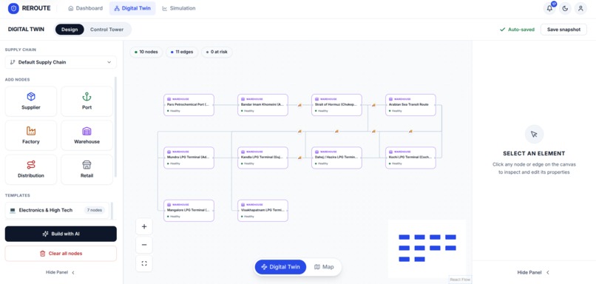The width and height of the screenshot is (596, 284).
Task: Switch to bottom Digital Twin view
Action: (280, 267)
